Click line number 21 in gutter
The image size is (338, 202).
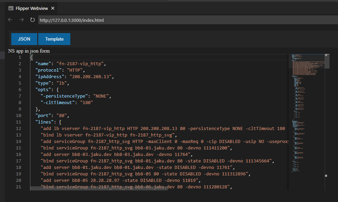pos(18,187)
